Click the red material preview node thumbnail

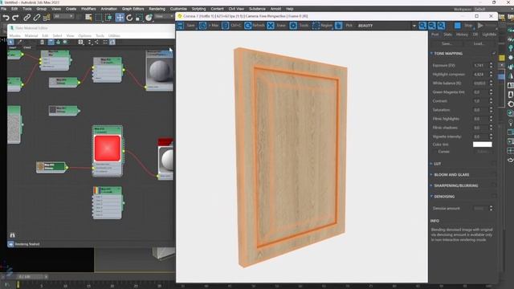pyautogui.click(x=108, y=149)
